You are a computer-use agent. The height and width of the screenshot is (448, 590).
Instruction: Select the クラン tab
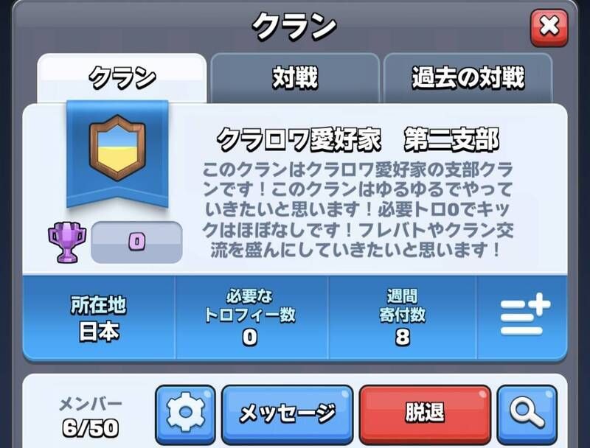coord(122,78)
